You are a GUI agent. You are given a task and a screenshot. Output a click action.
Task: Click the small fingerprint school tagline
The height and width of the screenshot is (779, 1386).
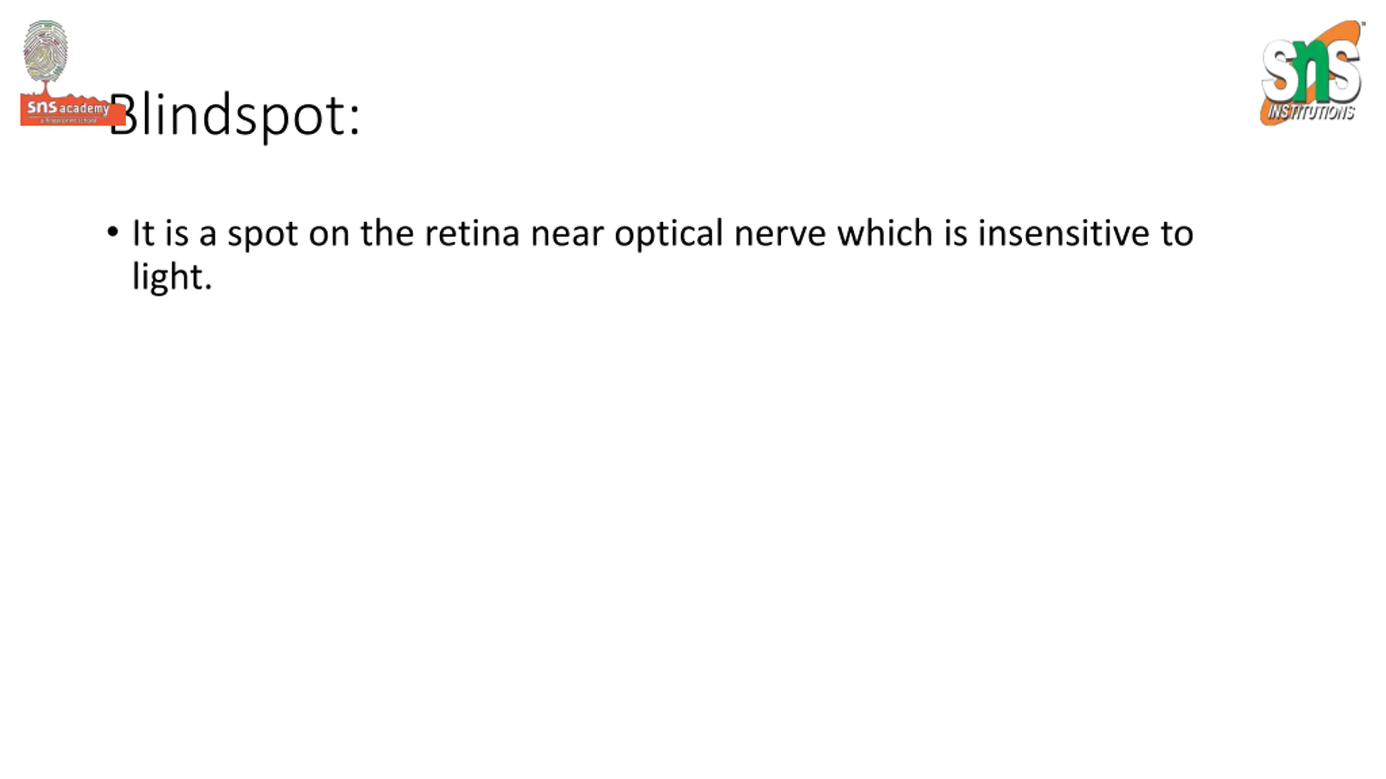point(68,121)
